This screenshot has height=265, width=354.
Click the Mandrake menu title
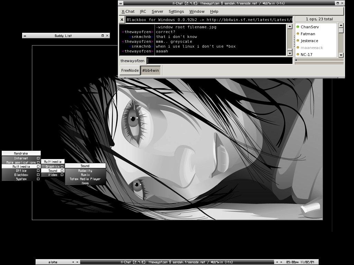point(21,153)
